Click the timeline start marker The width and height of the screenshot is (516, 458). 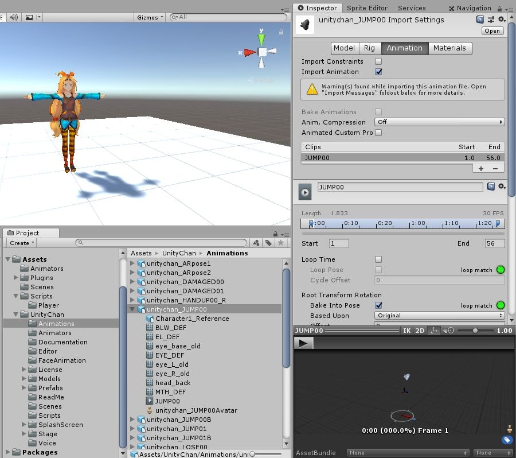click(311, 224)
